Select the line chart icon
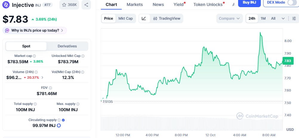Viewport: 299px width, 138px height. coord(144,18)
